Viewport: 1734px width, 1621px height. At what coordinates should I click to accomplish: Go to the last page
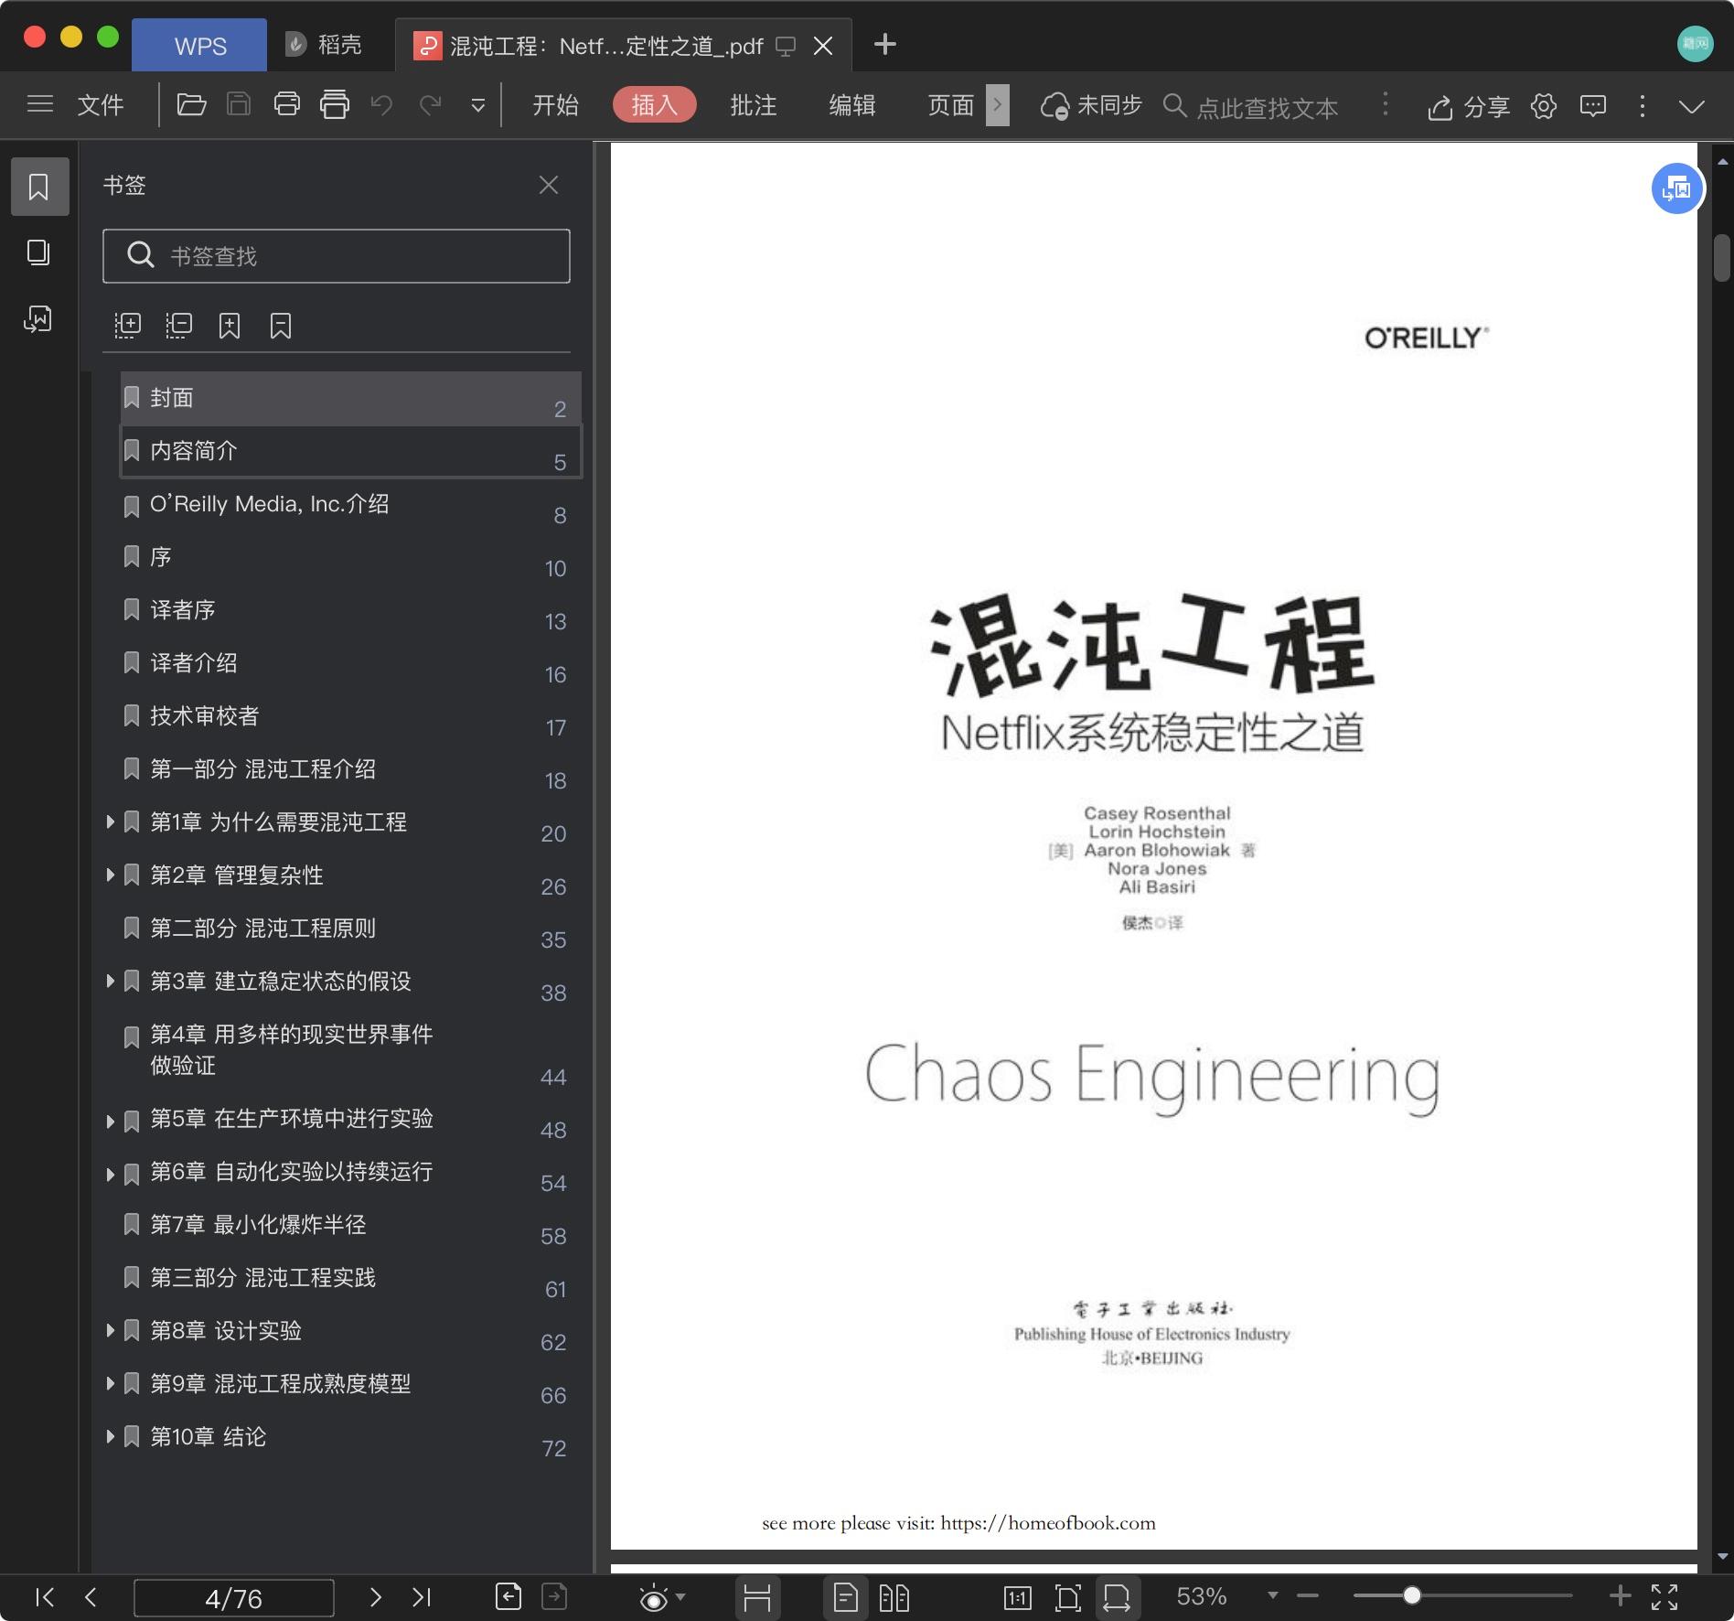tap(421, 1597)
